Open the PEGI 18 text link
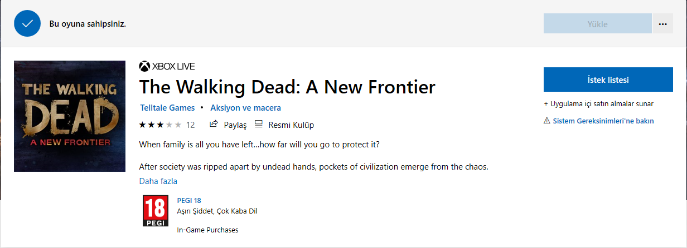Image resolution: width=687 pixels, height=248 pixels. pos(188,201)
